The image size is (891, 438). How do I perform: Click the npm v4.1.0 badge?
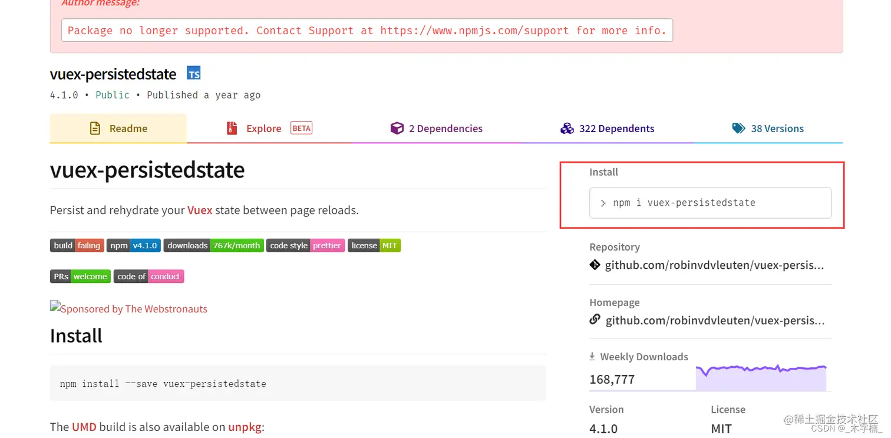tap(134, 245)
